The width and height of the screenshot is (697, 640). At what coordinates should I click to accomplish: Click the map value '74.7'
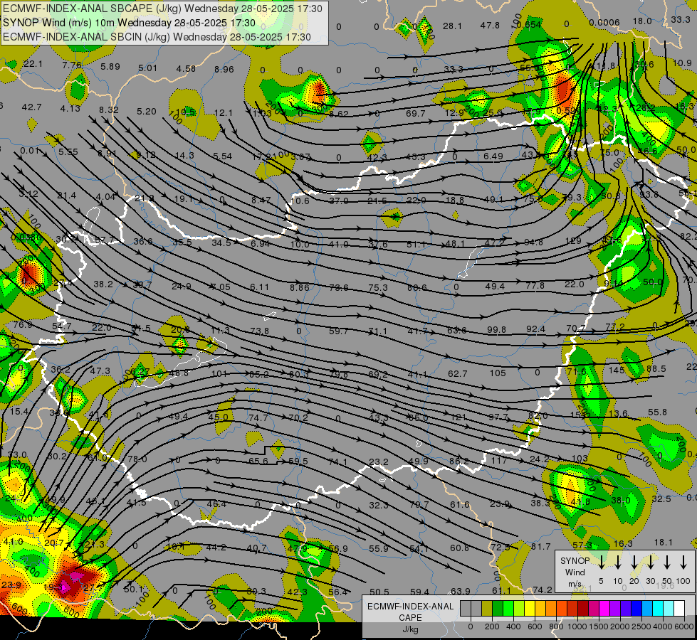258,418
